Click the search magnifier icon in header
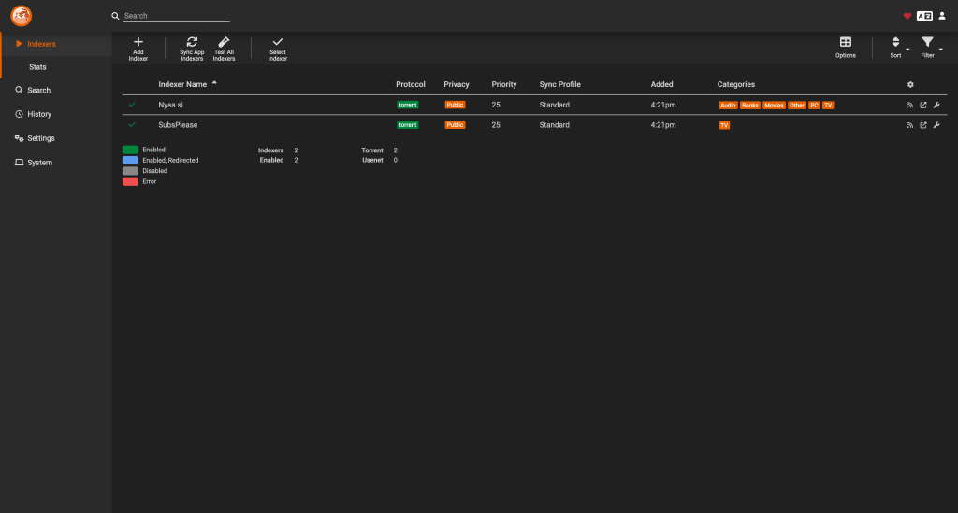The height and width of the screenshot is (513, 958). point(115,16)
